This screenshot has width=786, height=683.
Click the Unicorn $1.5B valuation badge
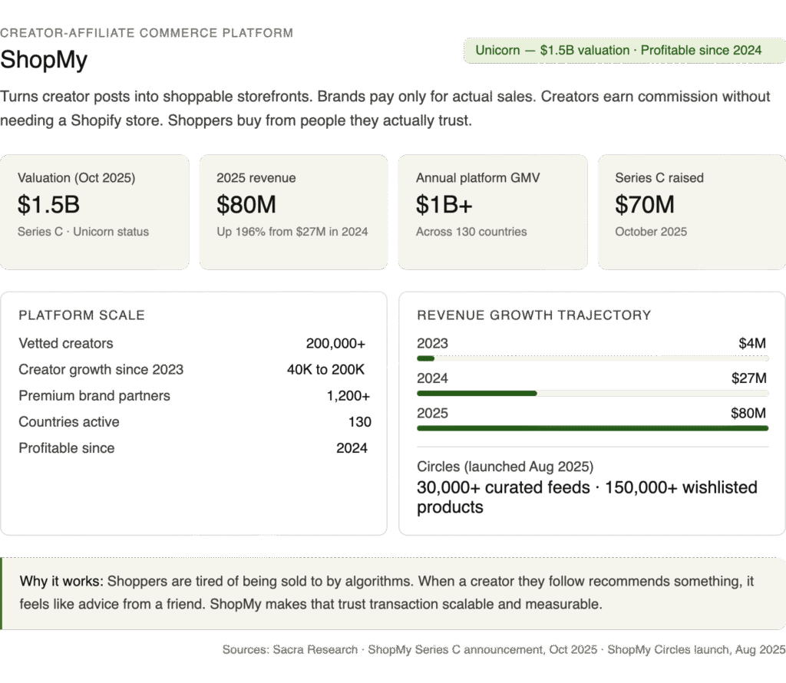coord(624,51)
